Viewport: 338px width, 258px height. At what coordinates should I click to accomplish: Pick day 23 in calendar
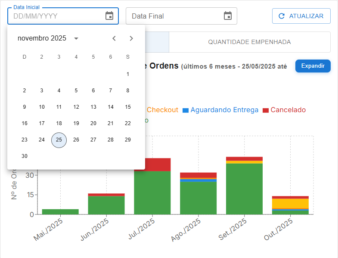click(x=25, y=140)
